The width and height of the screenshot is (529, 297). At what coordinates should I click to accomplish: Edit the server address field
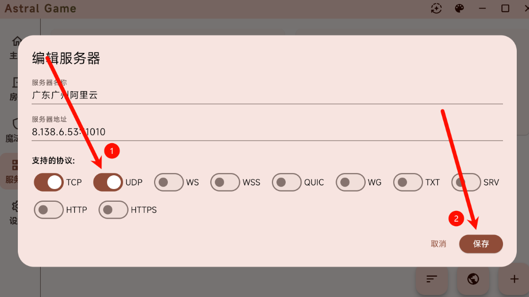click(267, 128)
